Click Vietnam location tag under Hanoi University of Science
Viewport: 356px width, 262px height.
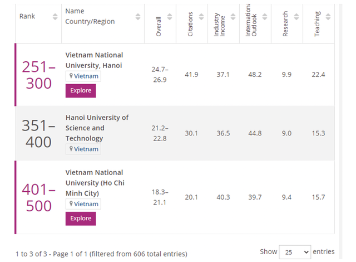[x=84, y=149]
